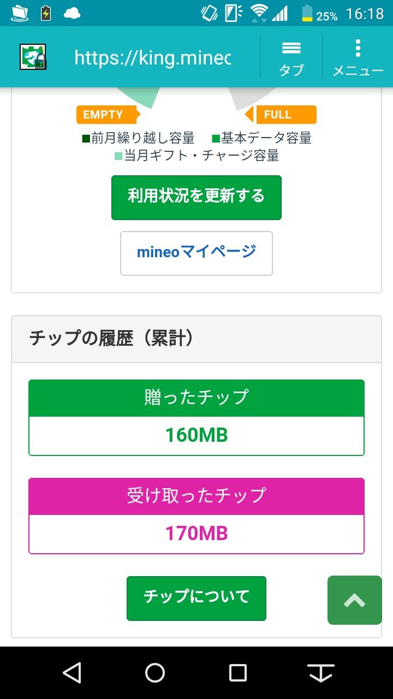393x699 pixels.
Task: Tap the Wi-Fi status icon
Action: (260, 13)
